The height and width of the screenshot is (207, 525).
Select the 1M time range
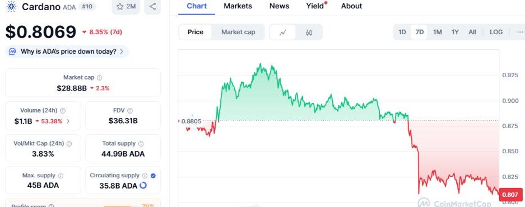[437, 32]
